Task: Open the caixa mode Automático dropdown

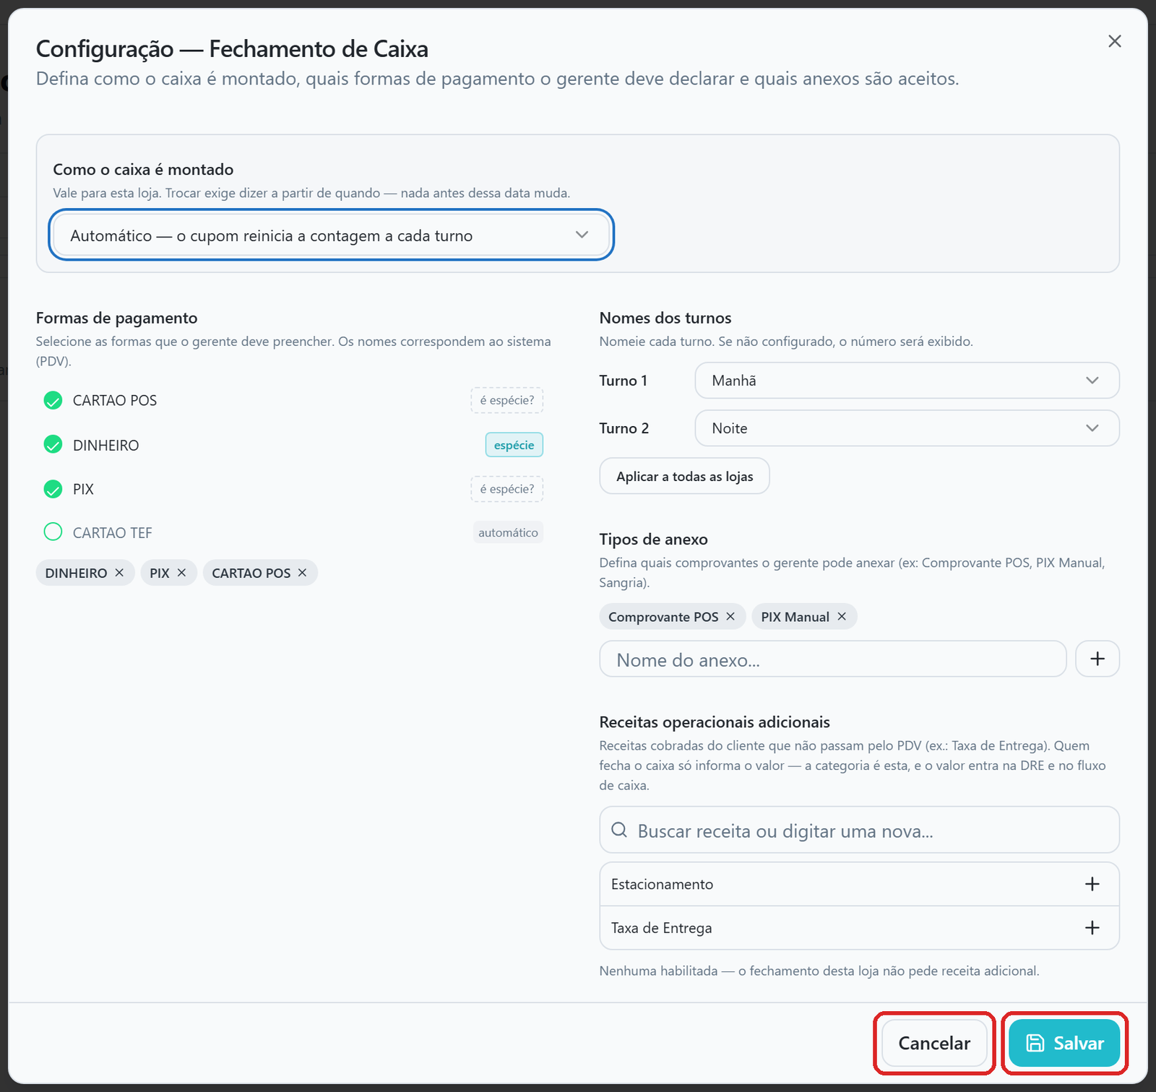Action: [331, 235]
